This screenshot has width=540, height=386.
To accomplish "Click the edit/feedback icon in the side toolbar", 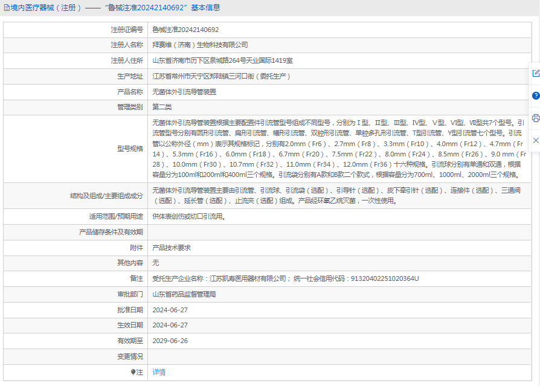I will pos(536,73).
